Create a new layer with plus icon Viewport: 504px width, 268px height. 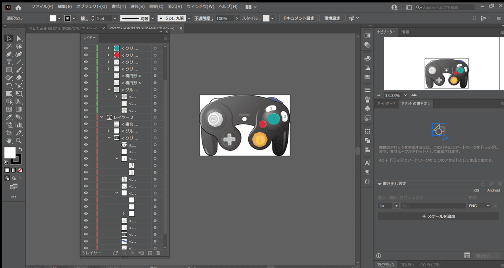pos(150,253)
